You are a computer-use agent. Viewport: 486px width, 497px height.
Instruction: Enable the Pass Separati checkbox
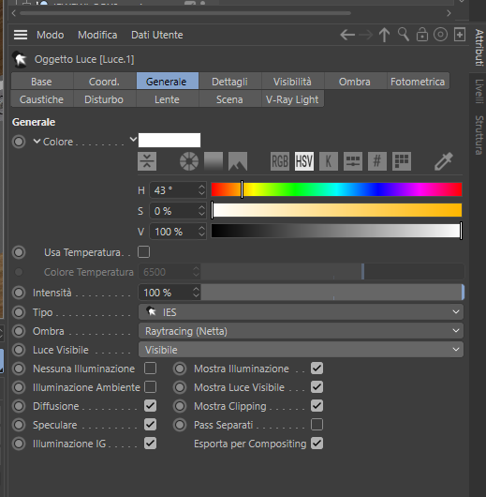click(x=317, y=425)
